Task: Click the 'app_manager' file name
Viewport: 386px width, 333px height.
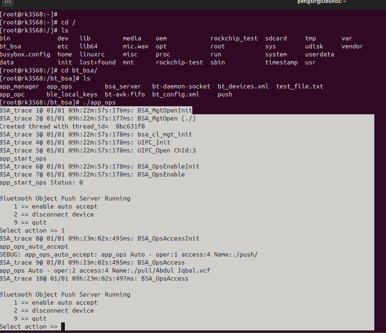Action: coord(19,87)
